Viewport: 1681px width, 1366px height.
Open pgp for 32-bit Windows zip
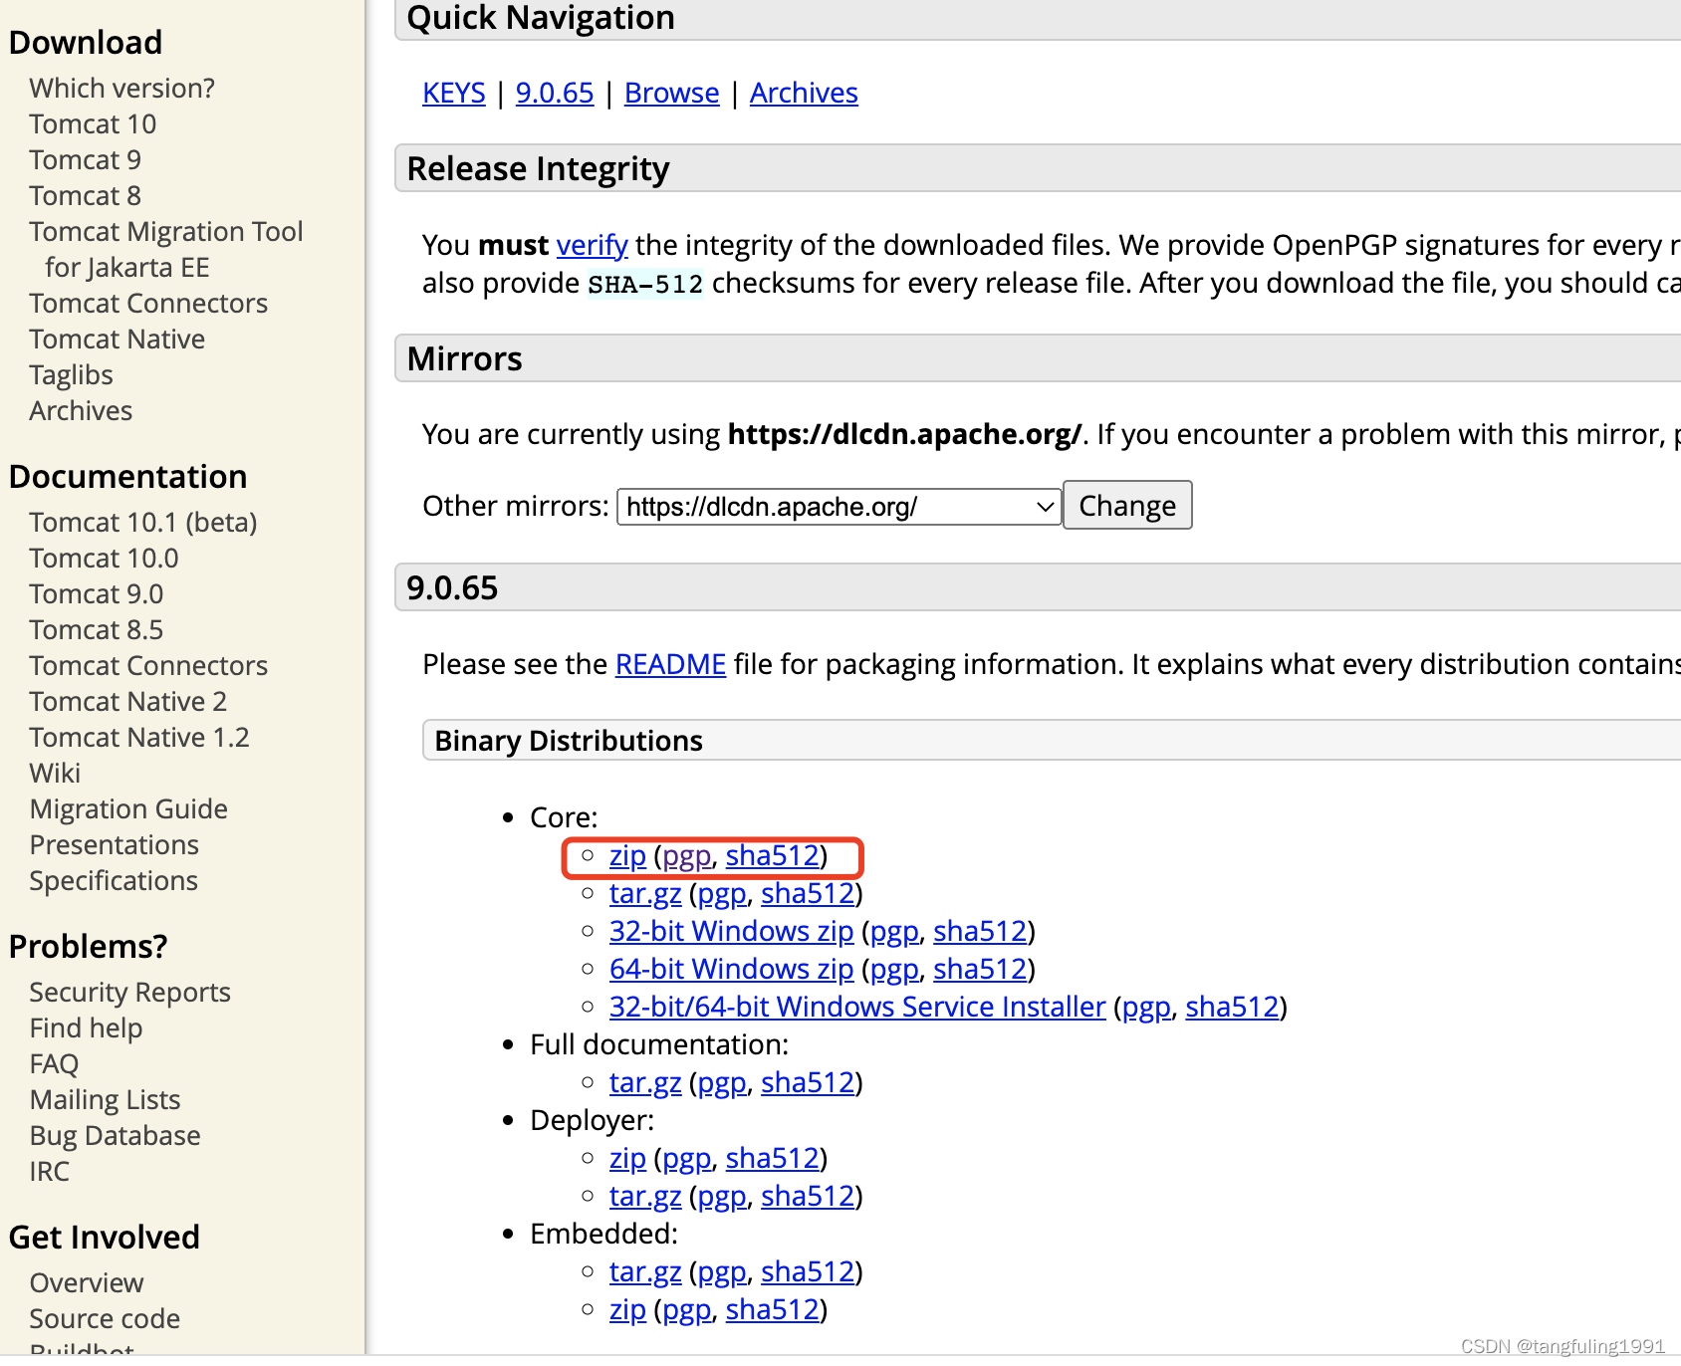894,932
